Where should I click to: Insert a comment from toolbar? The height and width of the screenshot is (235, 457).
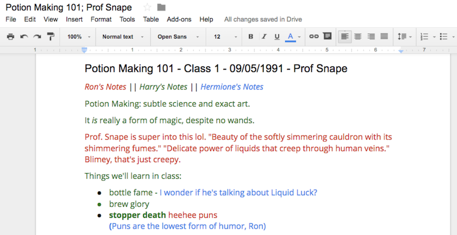pos(328,36)
